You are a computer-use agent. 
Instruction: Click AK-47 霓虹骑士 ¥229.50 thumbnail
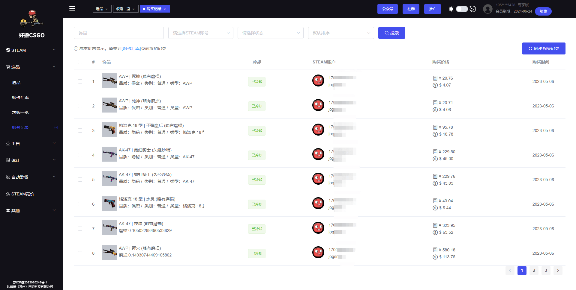click(110, 154)
